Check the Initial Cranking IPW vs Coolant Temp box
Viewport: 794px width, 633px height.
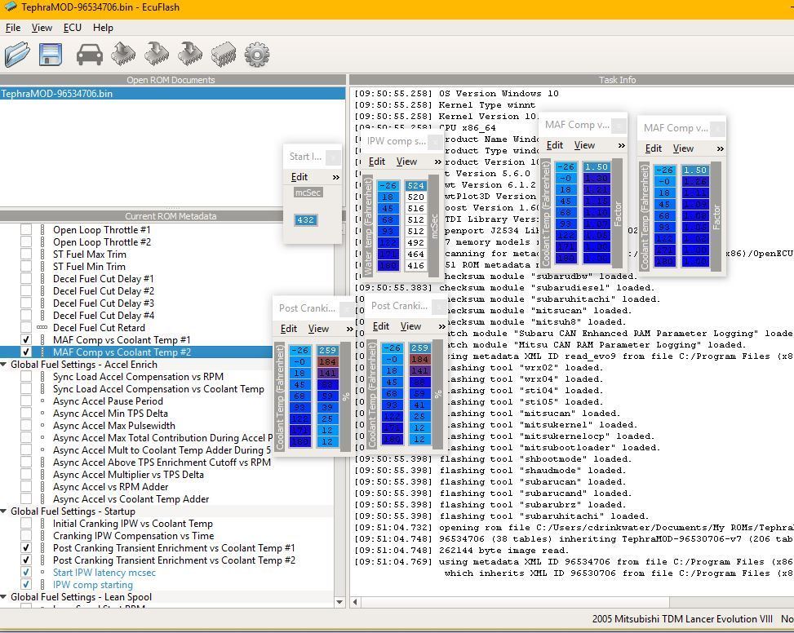[26, 524]
